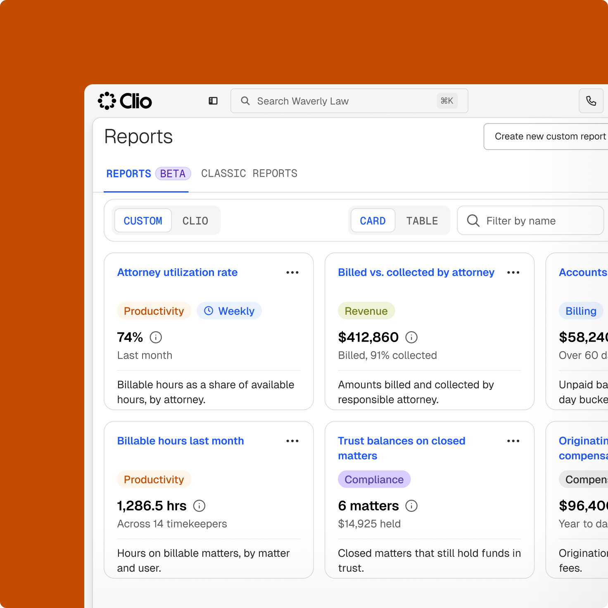Screen dimensions: 608x608
Task: Select the Custom reports toggle
Action: 143,221
